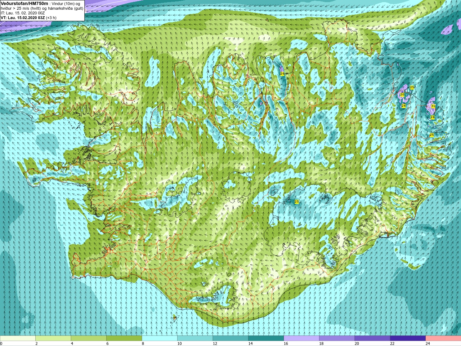Click the yellow gust label reading 31
Viewport: 461px width, 346px height.
[433, 106]
